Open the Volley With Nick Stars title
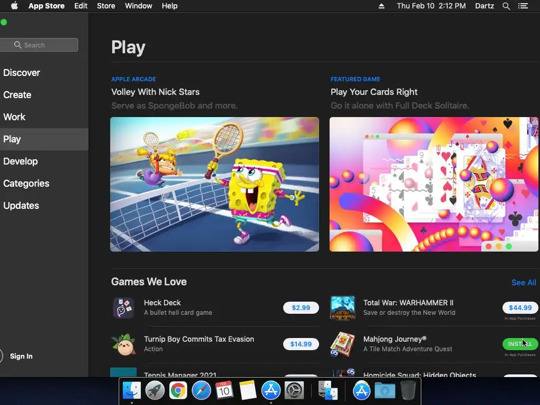The height and width of the screenshot is (405, 540). click(156, 92)
